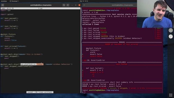The width and height of the screenshot is (174, 98).
Task: Open new tab in left terminal window
Action: tap(3, 5)
